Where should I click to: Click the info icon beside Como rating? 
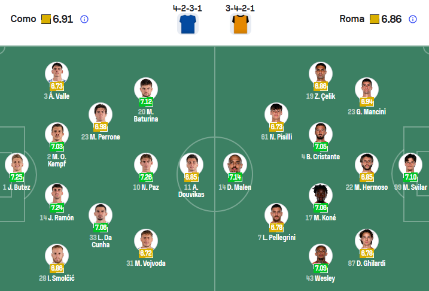(x=84, y=19)
